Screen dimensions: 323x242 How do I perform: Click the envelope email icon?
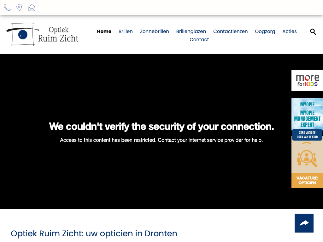click(32, 8)
